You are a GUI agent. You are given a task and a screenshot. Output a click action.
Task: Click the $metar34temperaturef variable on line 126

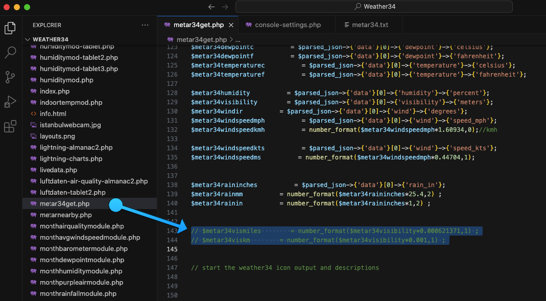[228, 75]
